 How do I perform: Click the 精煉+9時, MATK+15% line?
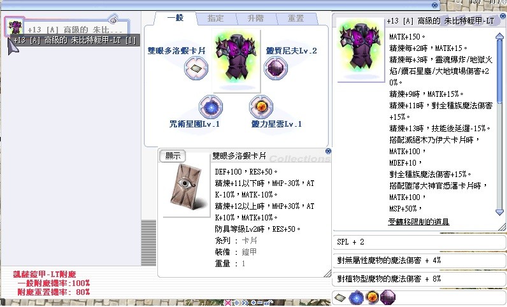(x=426, y=94)
